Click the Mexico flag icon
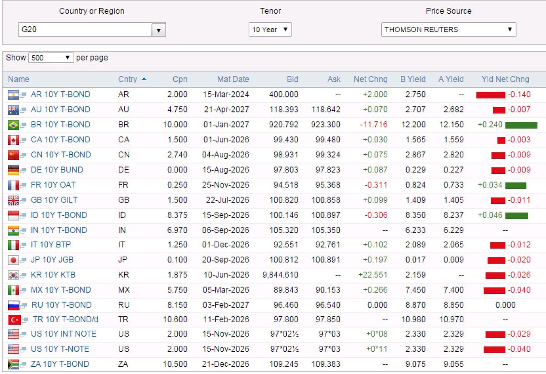The height and width of the screenshot is (374, 546). coord(13,290)
